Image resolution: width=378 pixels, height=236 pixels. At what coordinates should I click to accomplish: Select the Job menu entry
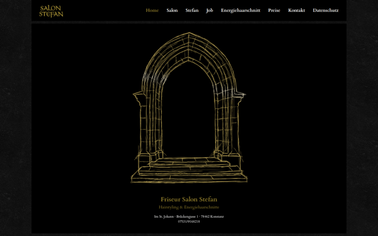(210, 10)
